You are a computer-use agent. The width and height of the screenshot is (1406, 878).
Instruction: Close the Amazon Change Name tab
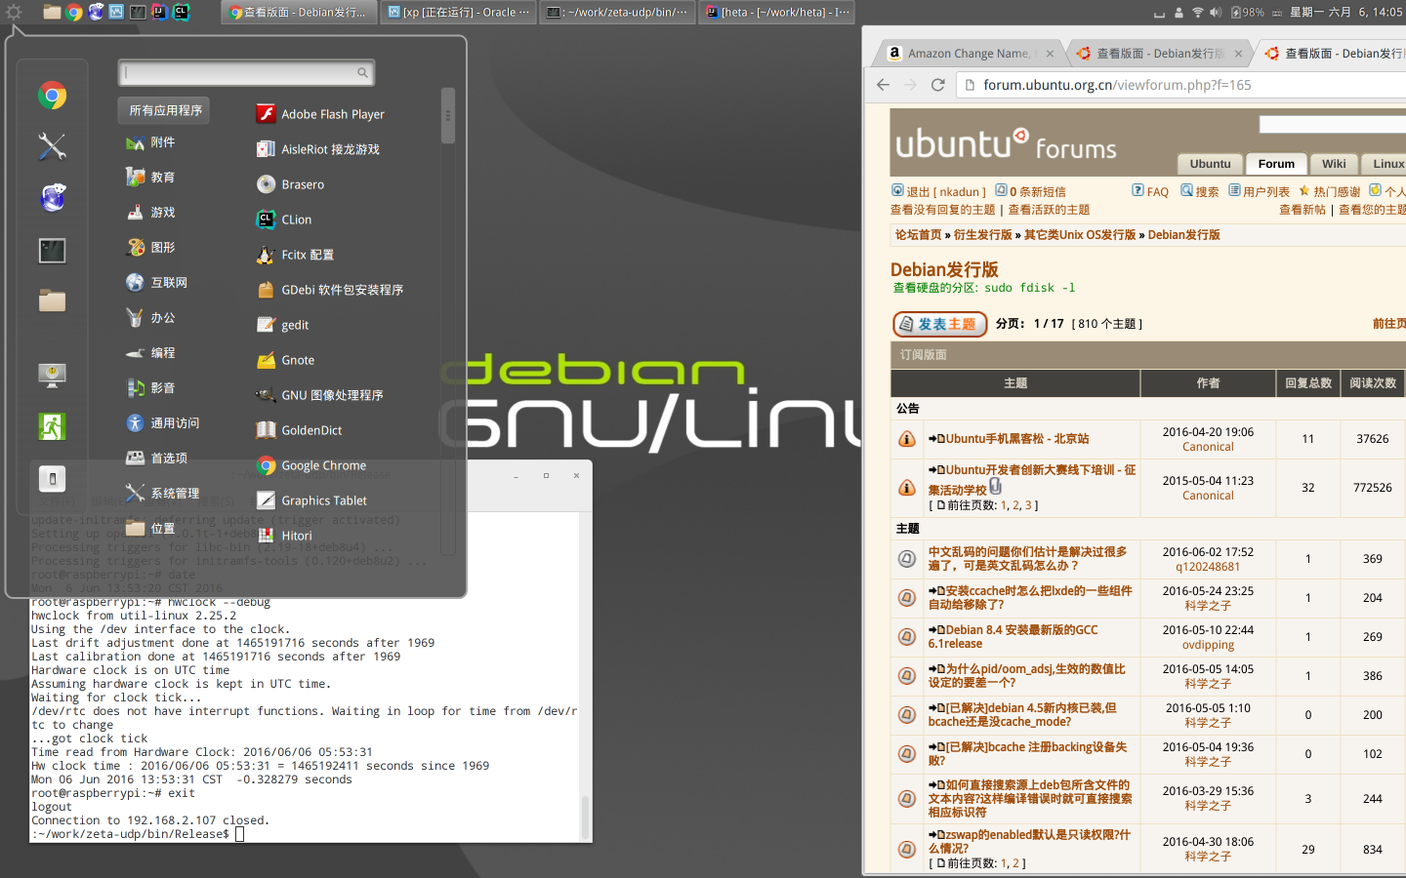click(x=1050, y=54)
